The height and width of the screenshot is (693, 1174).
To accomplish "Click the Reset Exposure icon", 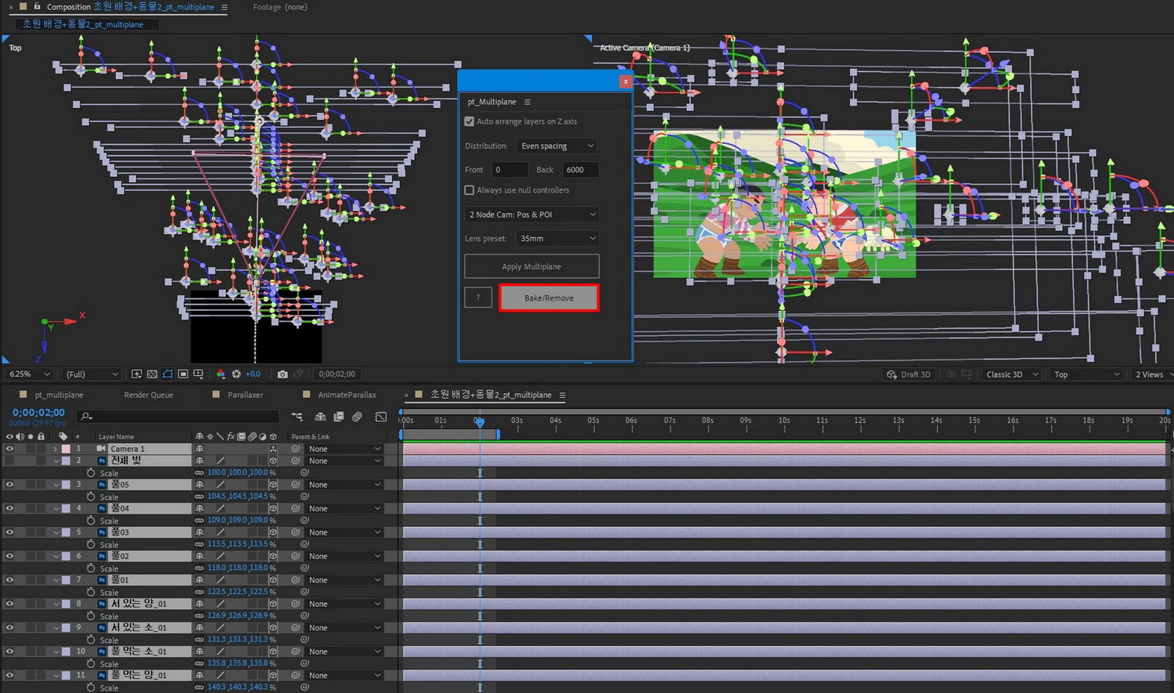I will point(236,374).
